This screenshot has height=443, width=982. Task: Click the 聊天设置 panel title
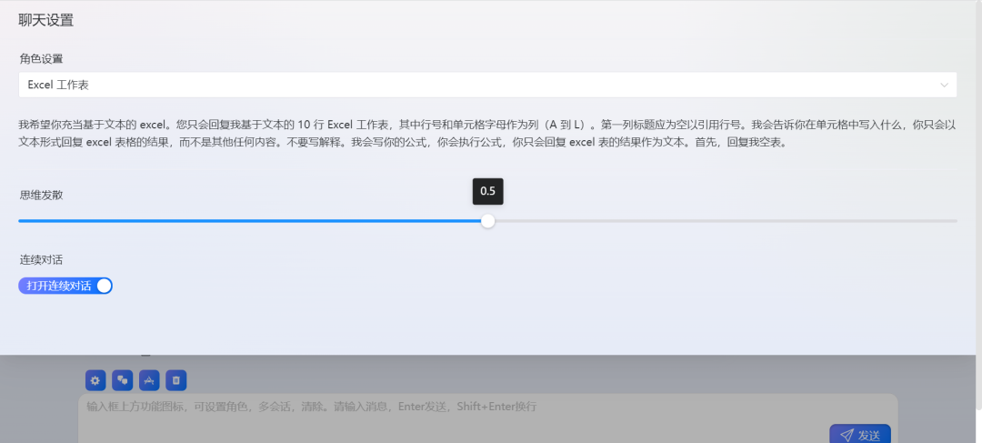(x=46, y=20)
